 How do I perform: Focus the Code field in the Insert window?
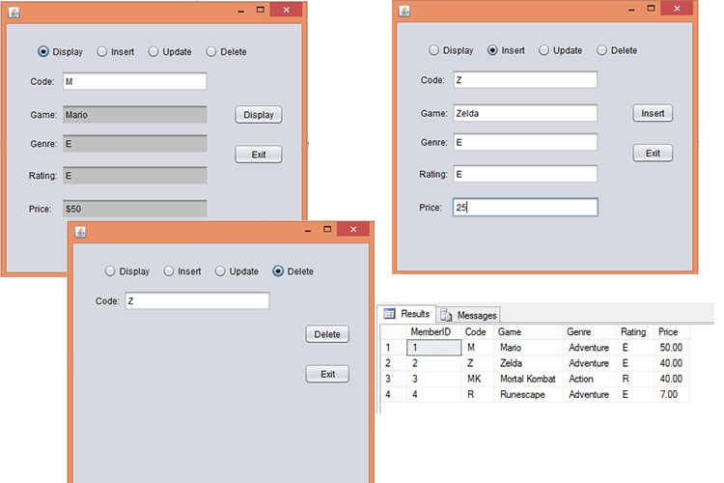[525, 80]
